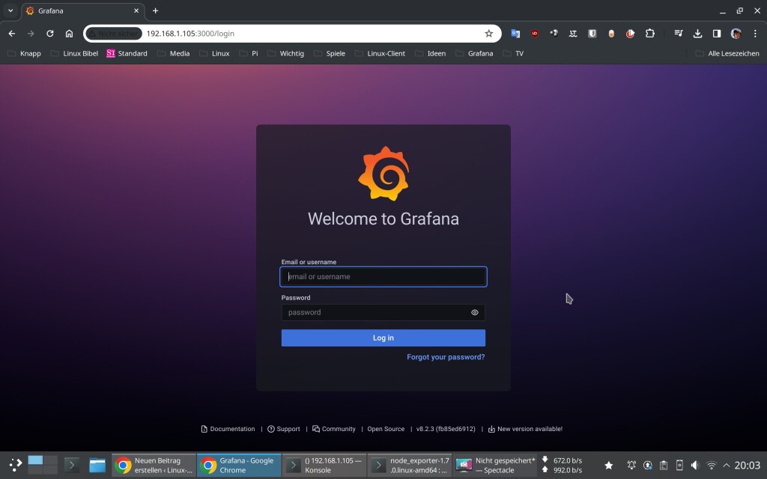Open the Pi bookmark folder
This screenshot has height=479, width=767.
tap(249, 53)
